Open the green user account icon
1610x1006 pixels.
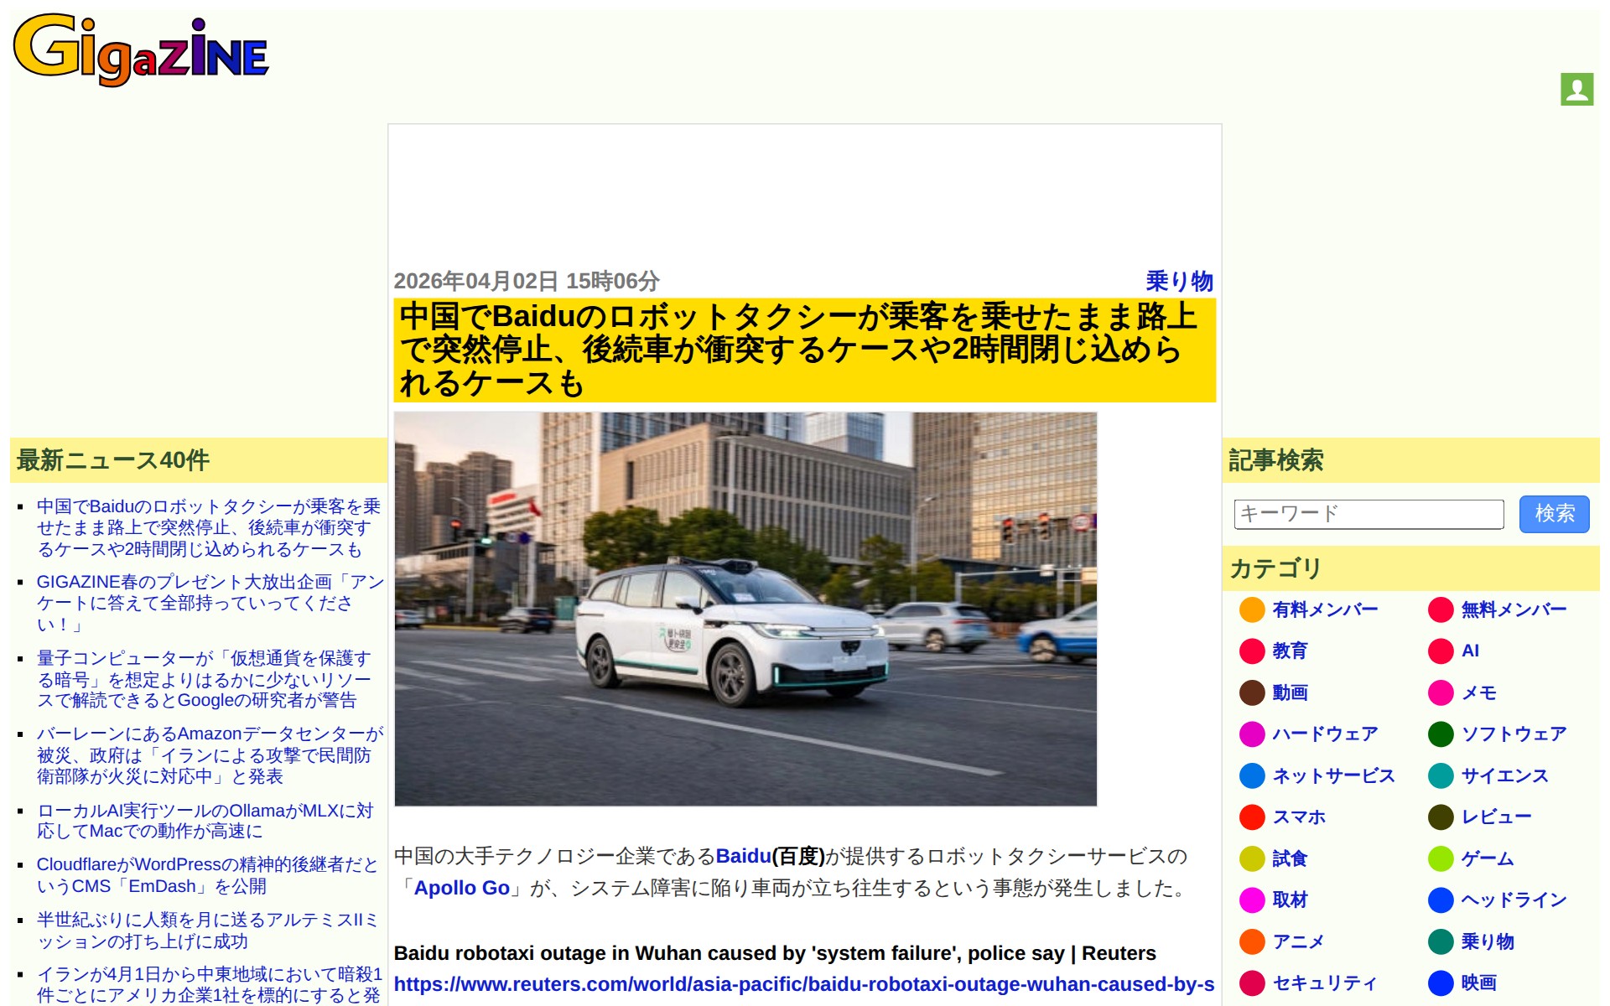point(1576,89)
